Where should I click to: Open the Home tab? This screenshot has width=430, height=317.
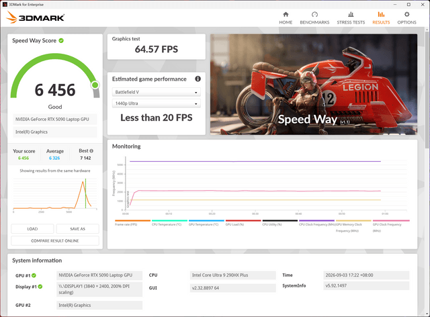(286, 18)
